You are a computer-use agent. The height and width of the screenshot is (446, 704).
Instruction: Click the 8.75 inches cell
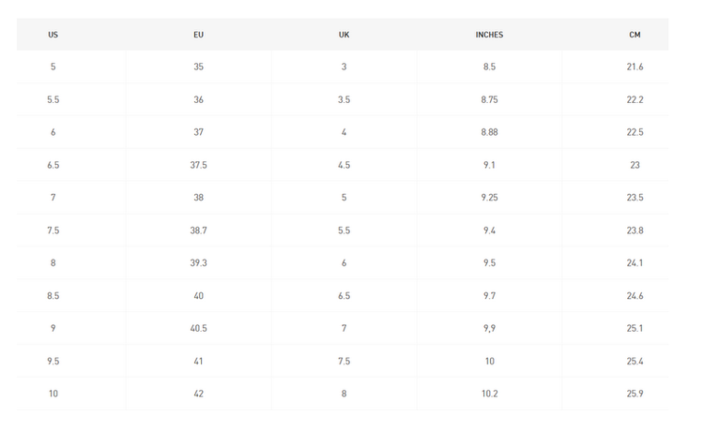pos(489,99)
